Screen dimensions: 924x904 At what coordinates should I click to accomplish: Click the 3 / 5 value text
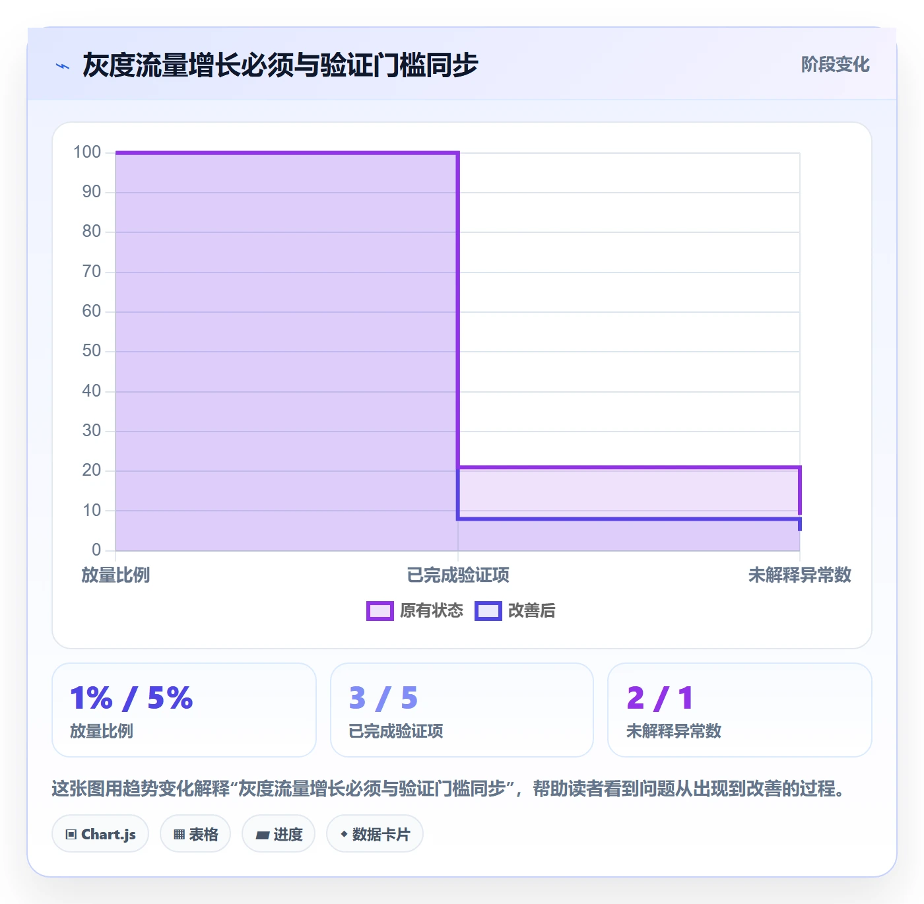pos(383,698)
